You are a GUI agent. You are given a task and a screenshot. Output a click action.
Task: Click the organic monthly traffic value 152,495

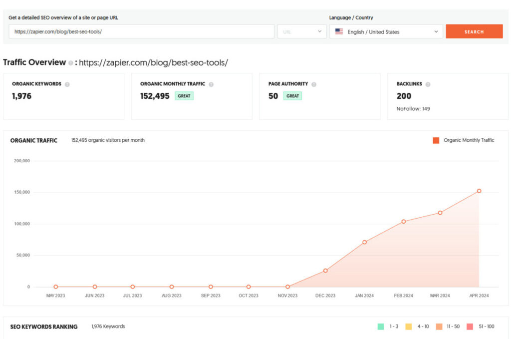point(155,96)
